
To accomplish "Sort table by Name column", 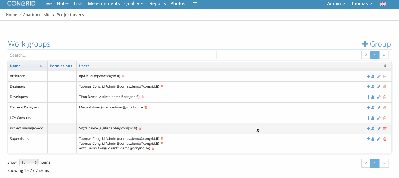I will pos(27,66).
